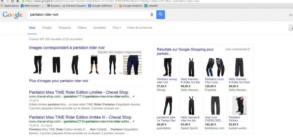
Task: Go to Chrome home page icon
Action: click(x=17, y=1)
